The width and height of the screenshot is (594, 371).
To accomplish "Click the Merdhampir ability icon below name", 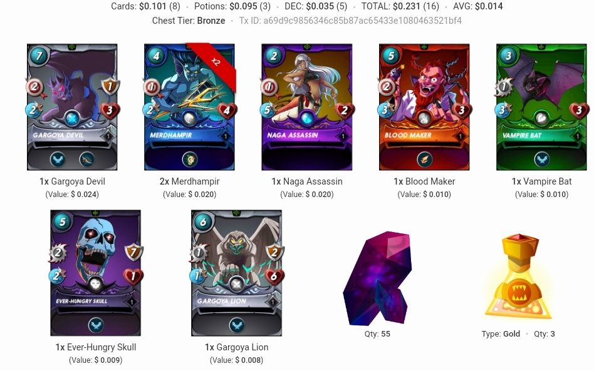I will (x=190, y=159).
